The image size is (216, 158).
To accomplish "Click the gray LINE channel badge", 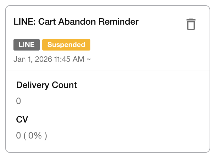I will coord(27,45).
